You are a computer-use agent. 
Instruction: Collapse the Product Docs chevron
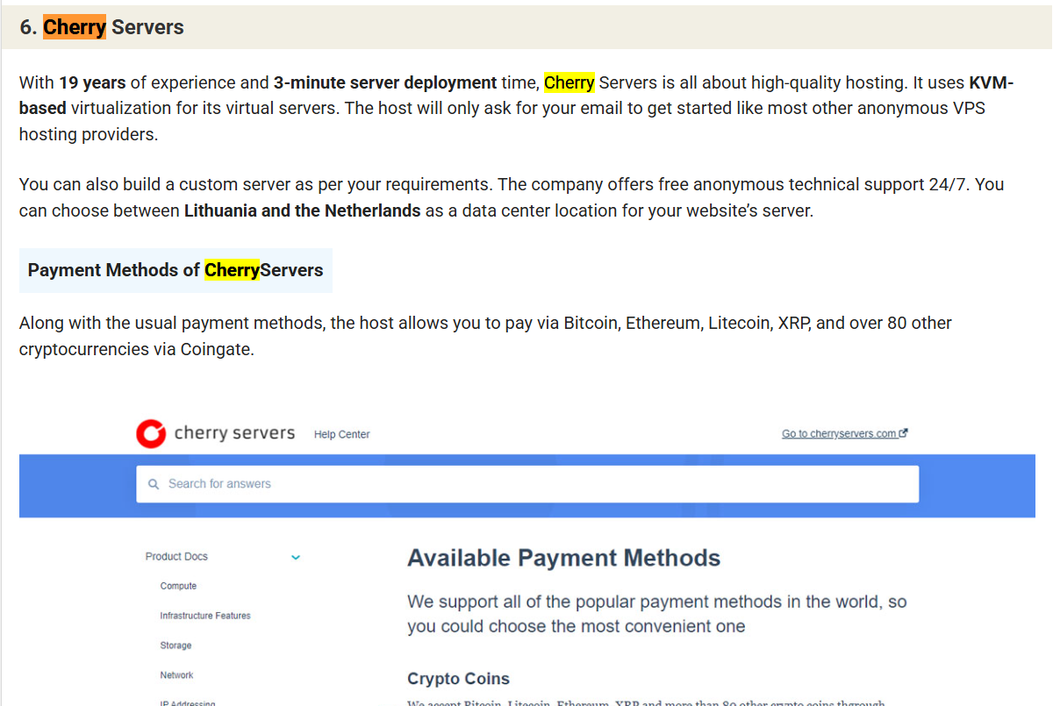pos(296,557)
